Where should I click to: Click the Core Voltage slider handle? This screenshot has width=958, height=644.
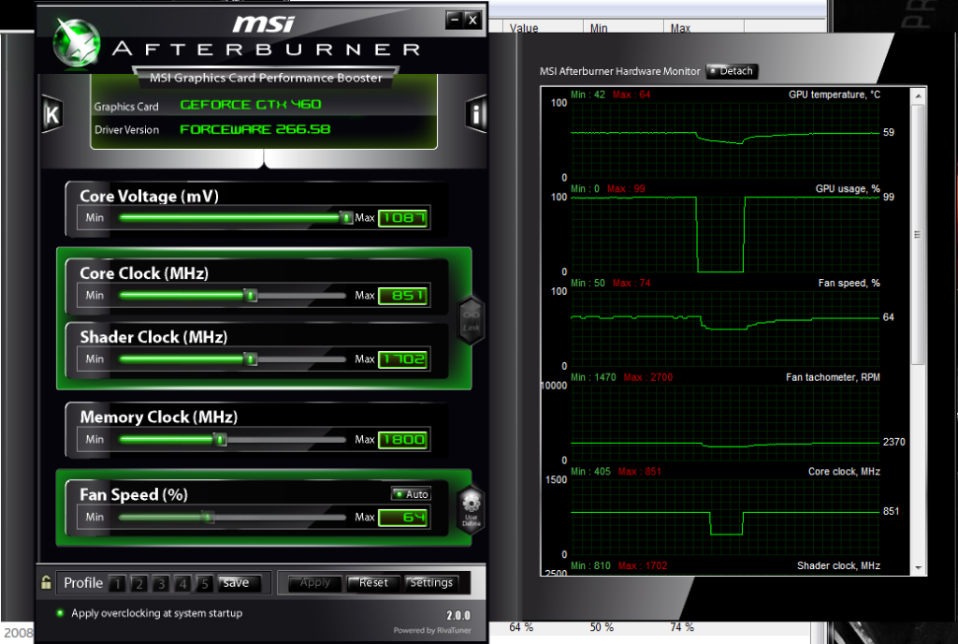pos(346,217)
